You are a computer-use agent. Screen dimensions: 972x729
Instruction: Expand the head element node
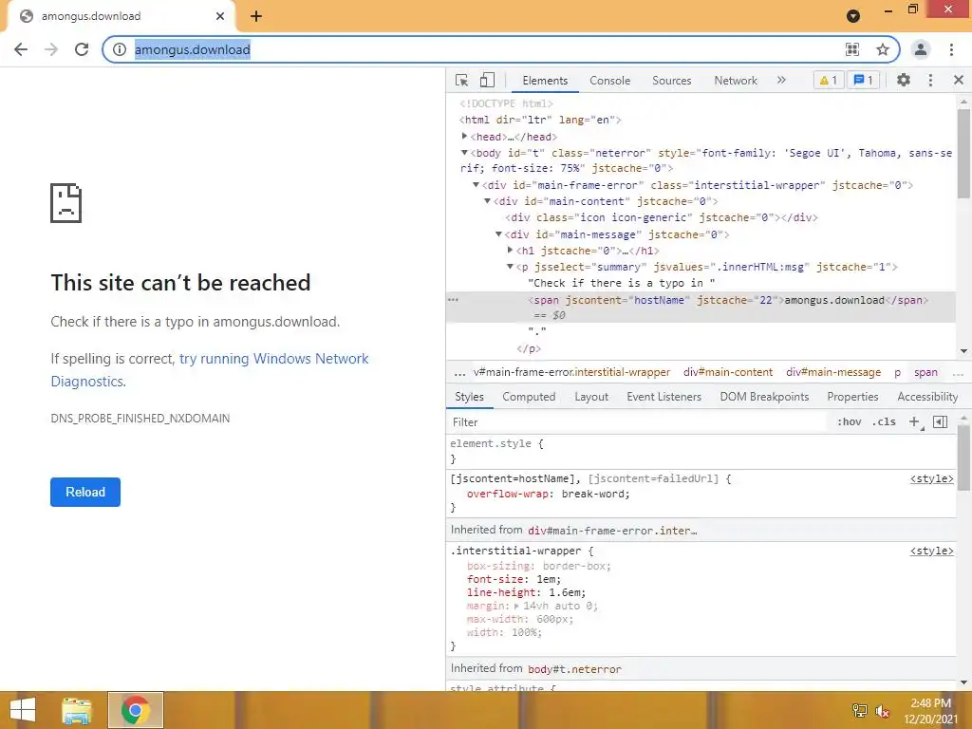coord(464,137)
